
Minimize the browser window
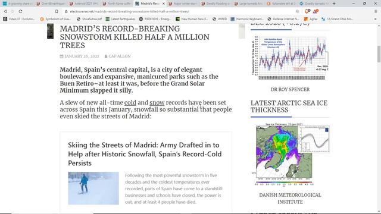pyautogui.click(x=354, y=4)
